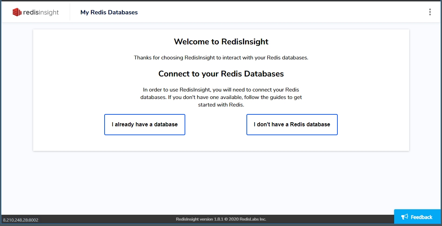Click the megaphone icon on Feedback
This screenshot has height=226, width=442.
coord(405,217)
